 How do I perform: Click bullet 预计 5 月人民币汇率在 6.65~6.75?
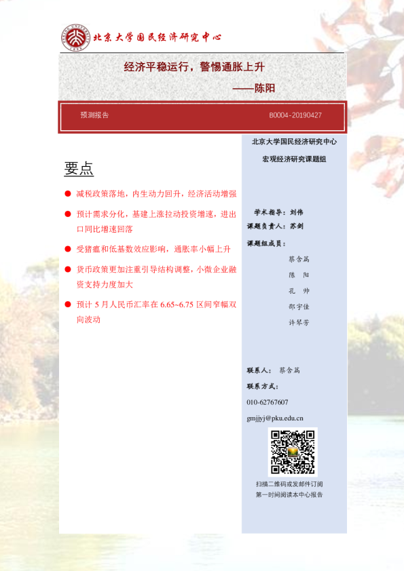tap(156, 312)
